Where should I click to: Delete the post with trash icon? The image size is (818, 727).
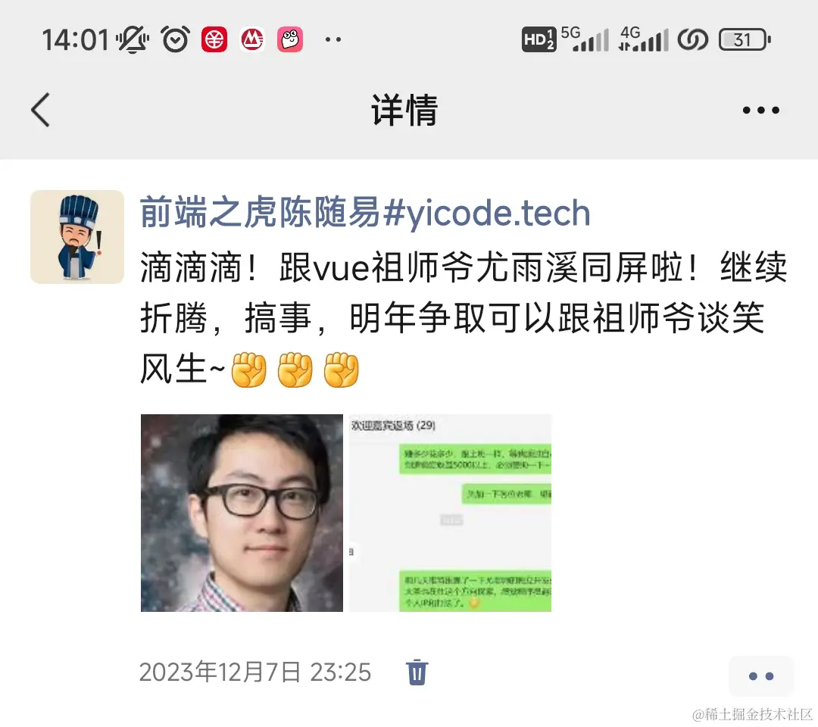coord(417,672)
